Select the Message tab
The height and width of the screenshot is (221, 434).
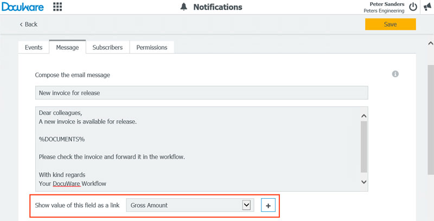[x=67, y=48]
